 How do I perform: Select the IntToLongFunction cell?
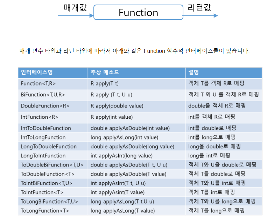click(x=53, y=137)
